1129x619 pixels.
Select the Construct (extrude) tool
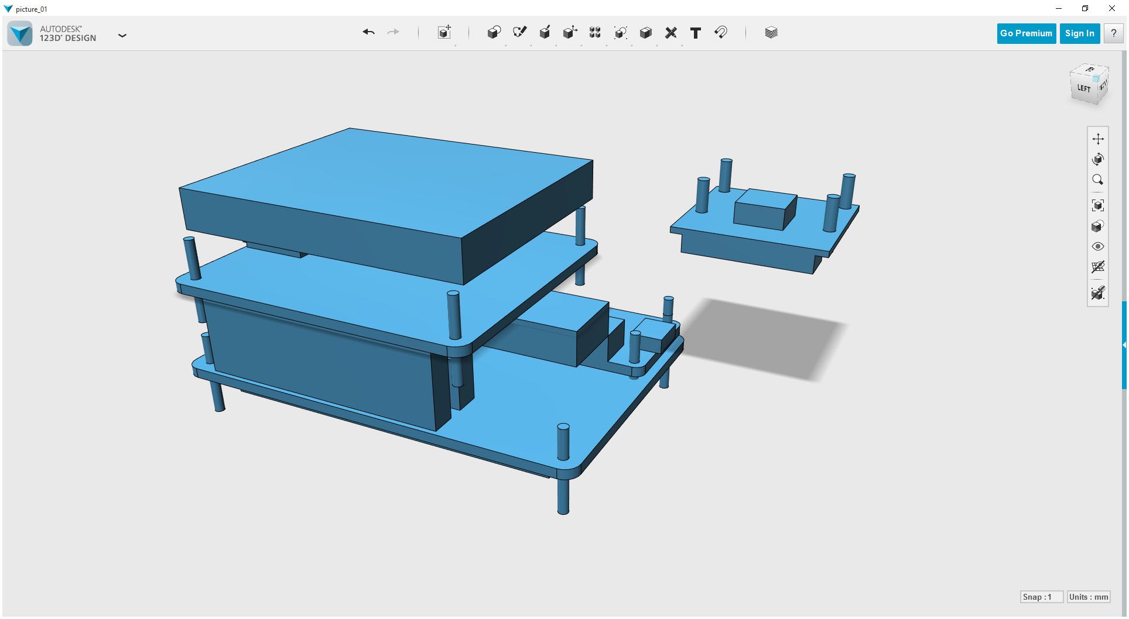point(545,33)
